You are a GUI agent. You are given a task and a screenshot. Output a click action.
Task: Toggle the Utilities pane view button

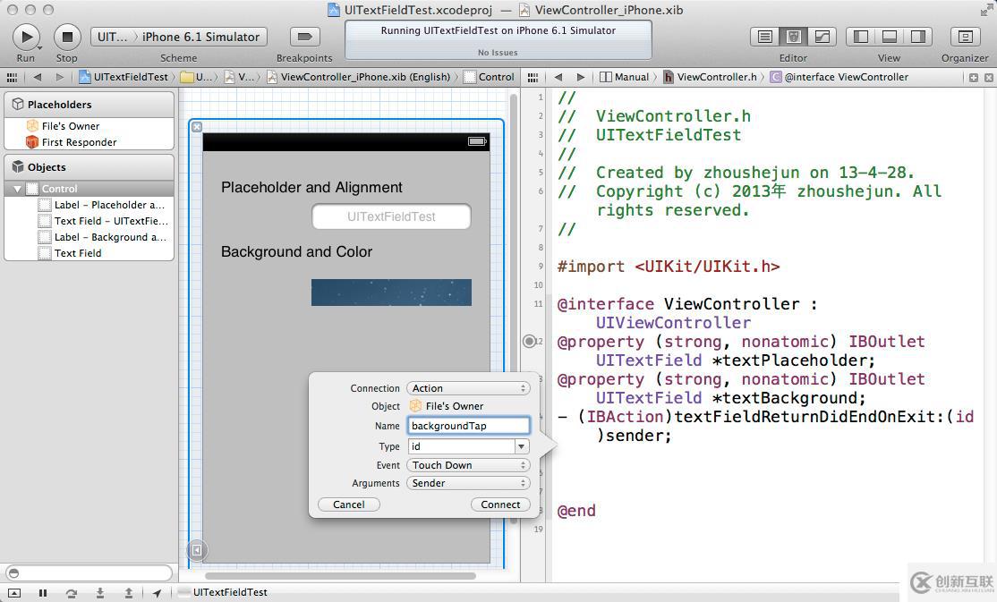(917, 37)
